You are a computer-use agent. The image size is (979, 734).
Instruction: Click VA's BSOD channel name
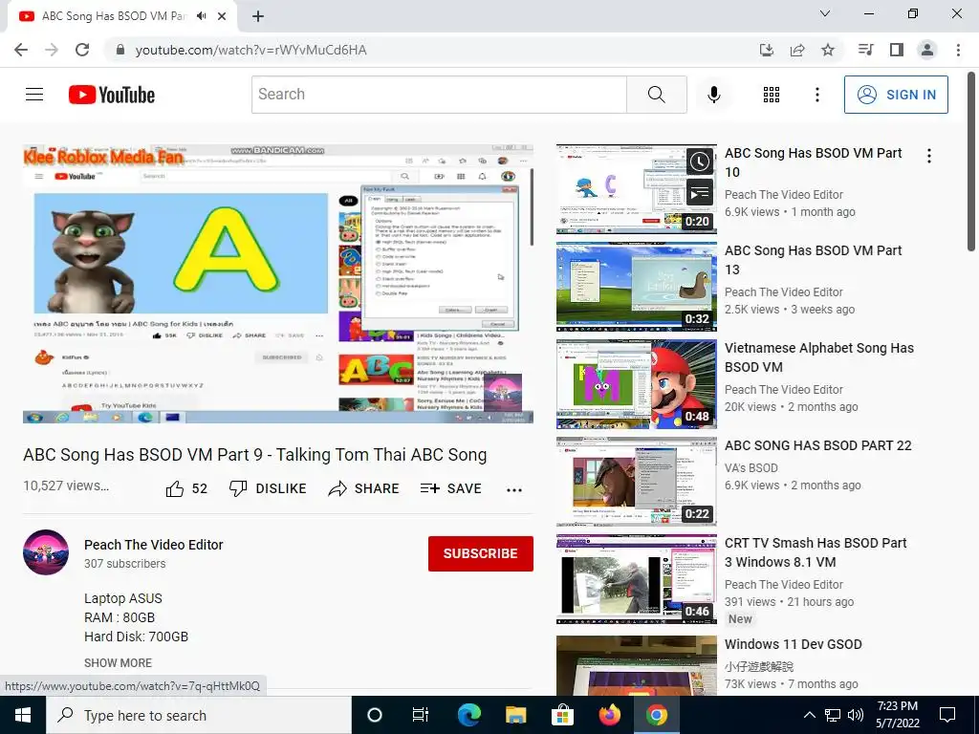click(x=751, y=468)
